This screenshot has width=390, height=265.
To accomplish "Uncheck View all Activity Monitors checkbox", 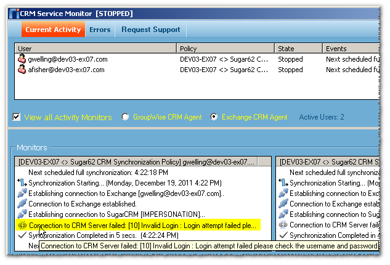I will pos(17,116).
